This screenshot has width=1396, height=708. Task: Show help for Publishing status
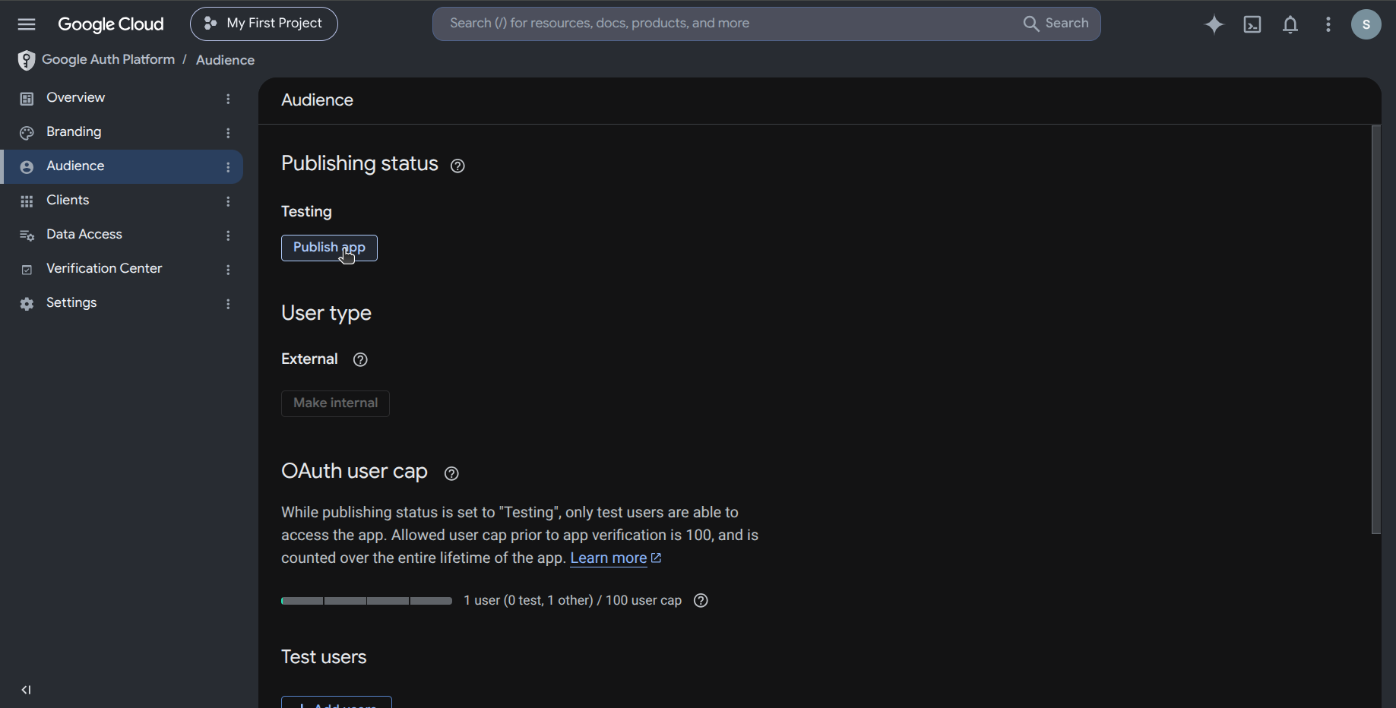pyautogui.click(x=457, y=166)
